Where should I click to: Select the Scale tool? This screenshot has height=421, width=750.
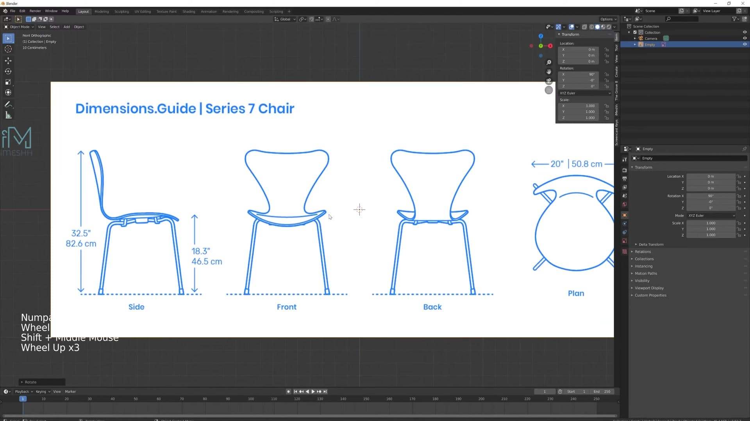click(x=8, y=82)
